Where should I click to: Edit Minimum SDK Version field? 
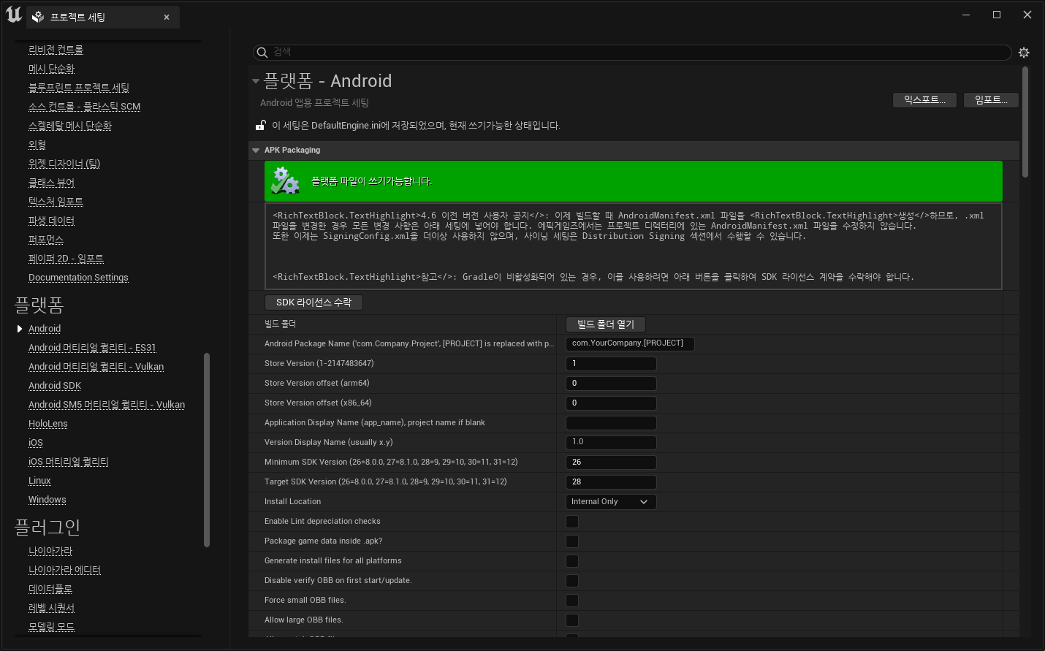[611, 462]
